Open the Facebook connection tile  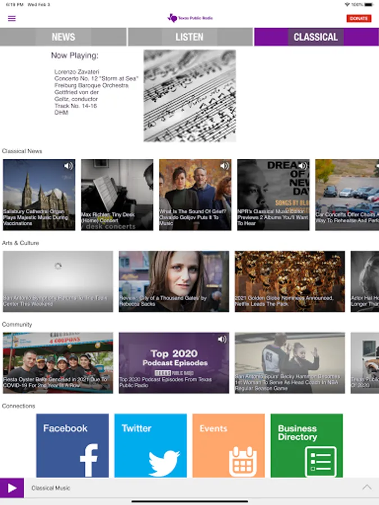(x=72, y=446)
